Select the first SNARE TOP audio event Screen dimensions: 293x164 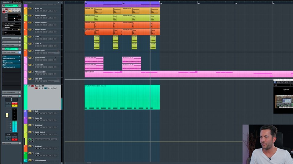tap(103, 11)
